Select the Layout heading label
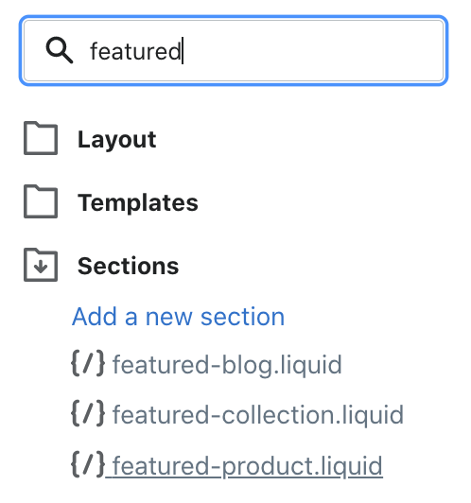Image resolution: width=471 pixels, height=503 pixels. [116, 139]
